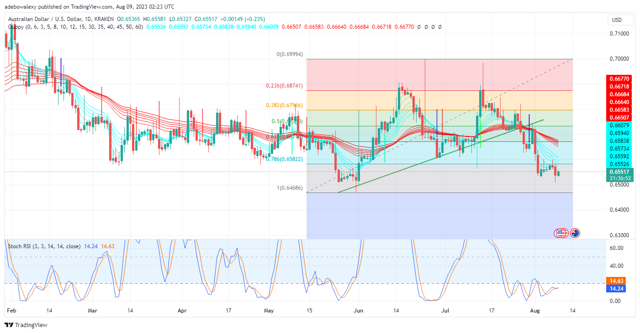This screenshot has height=333, width=640.
Task: Click the 0.66507 red price axis label
Action: click(x=619, y=118)
